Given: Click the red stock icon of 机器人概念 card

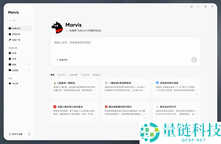Looking at the screenshot, I should point(55,107).
